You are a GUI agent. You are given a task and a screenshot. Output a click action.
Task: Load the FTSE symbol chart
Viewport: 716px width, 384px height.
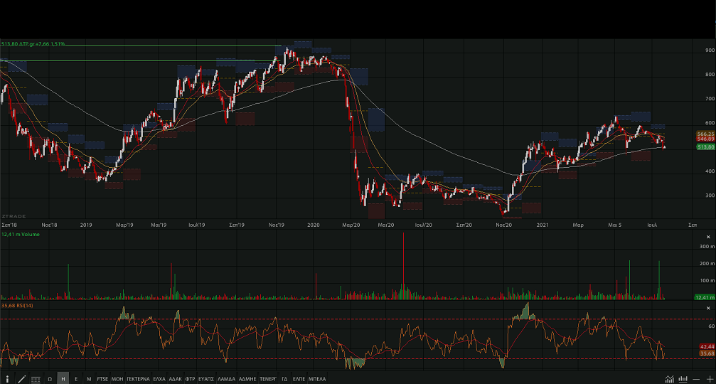(x=103, y=379)
